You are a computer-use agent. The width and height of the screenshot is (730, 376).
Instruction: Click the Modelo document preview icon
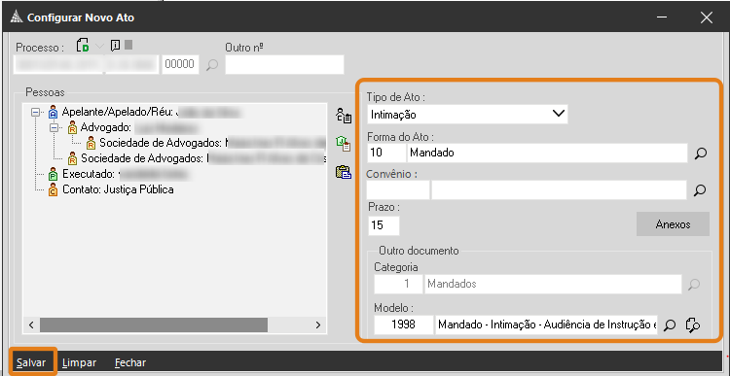693,325
